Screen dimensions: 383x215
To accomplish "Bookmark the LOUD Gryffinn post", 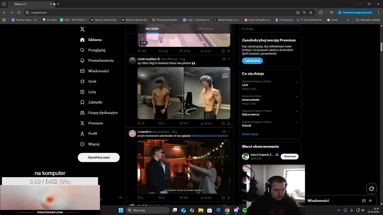I will point(223,123).
